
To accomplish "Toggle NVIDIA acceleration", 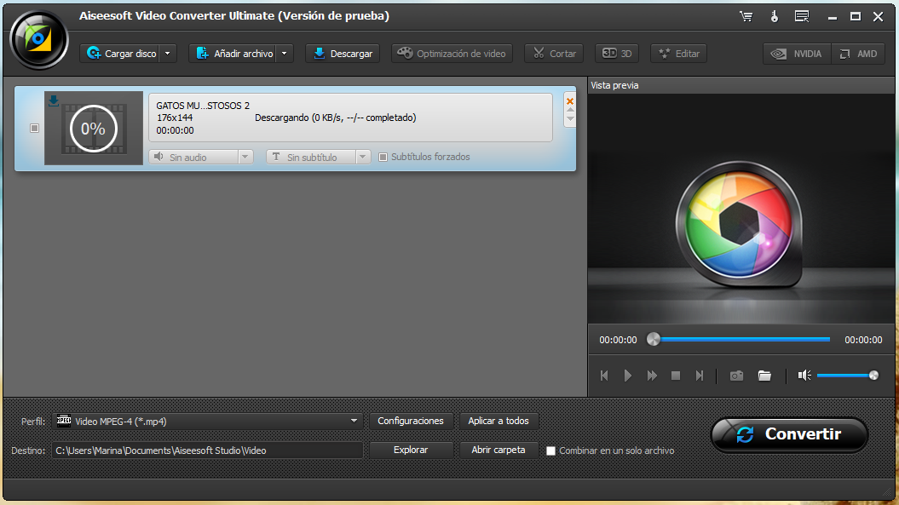I will pyautogui.click(x=797, y=54).
